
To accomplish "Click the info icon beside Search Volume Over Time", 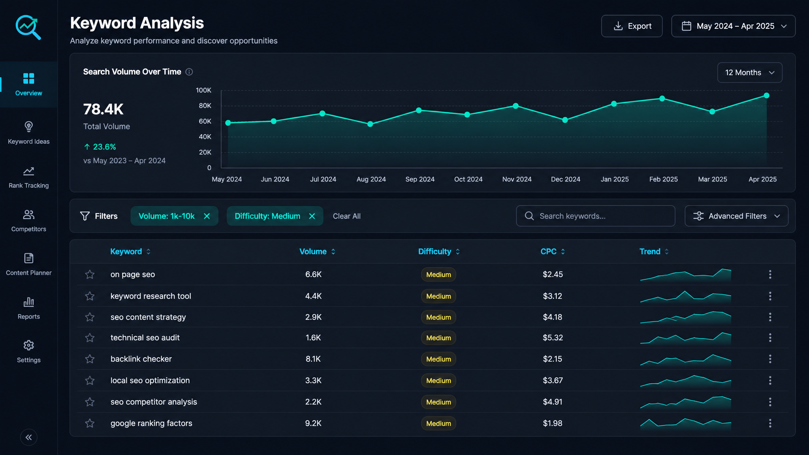I will 189,72.
